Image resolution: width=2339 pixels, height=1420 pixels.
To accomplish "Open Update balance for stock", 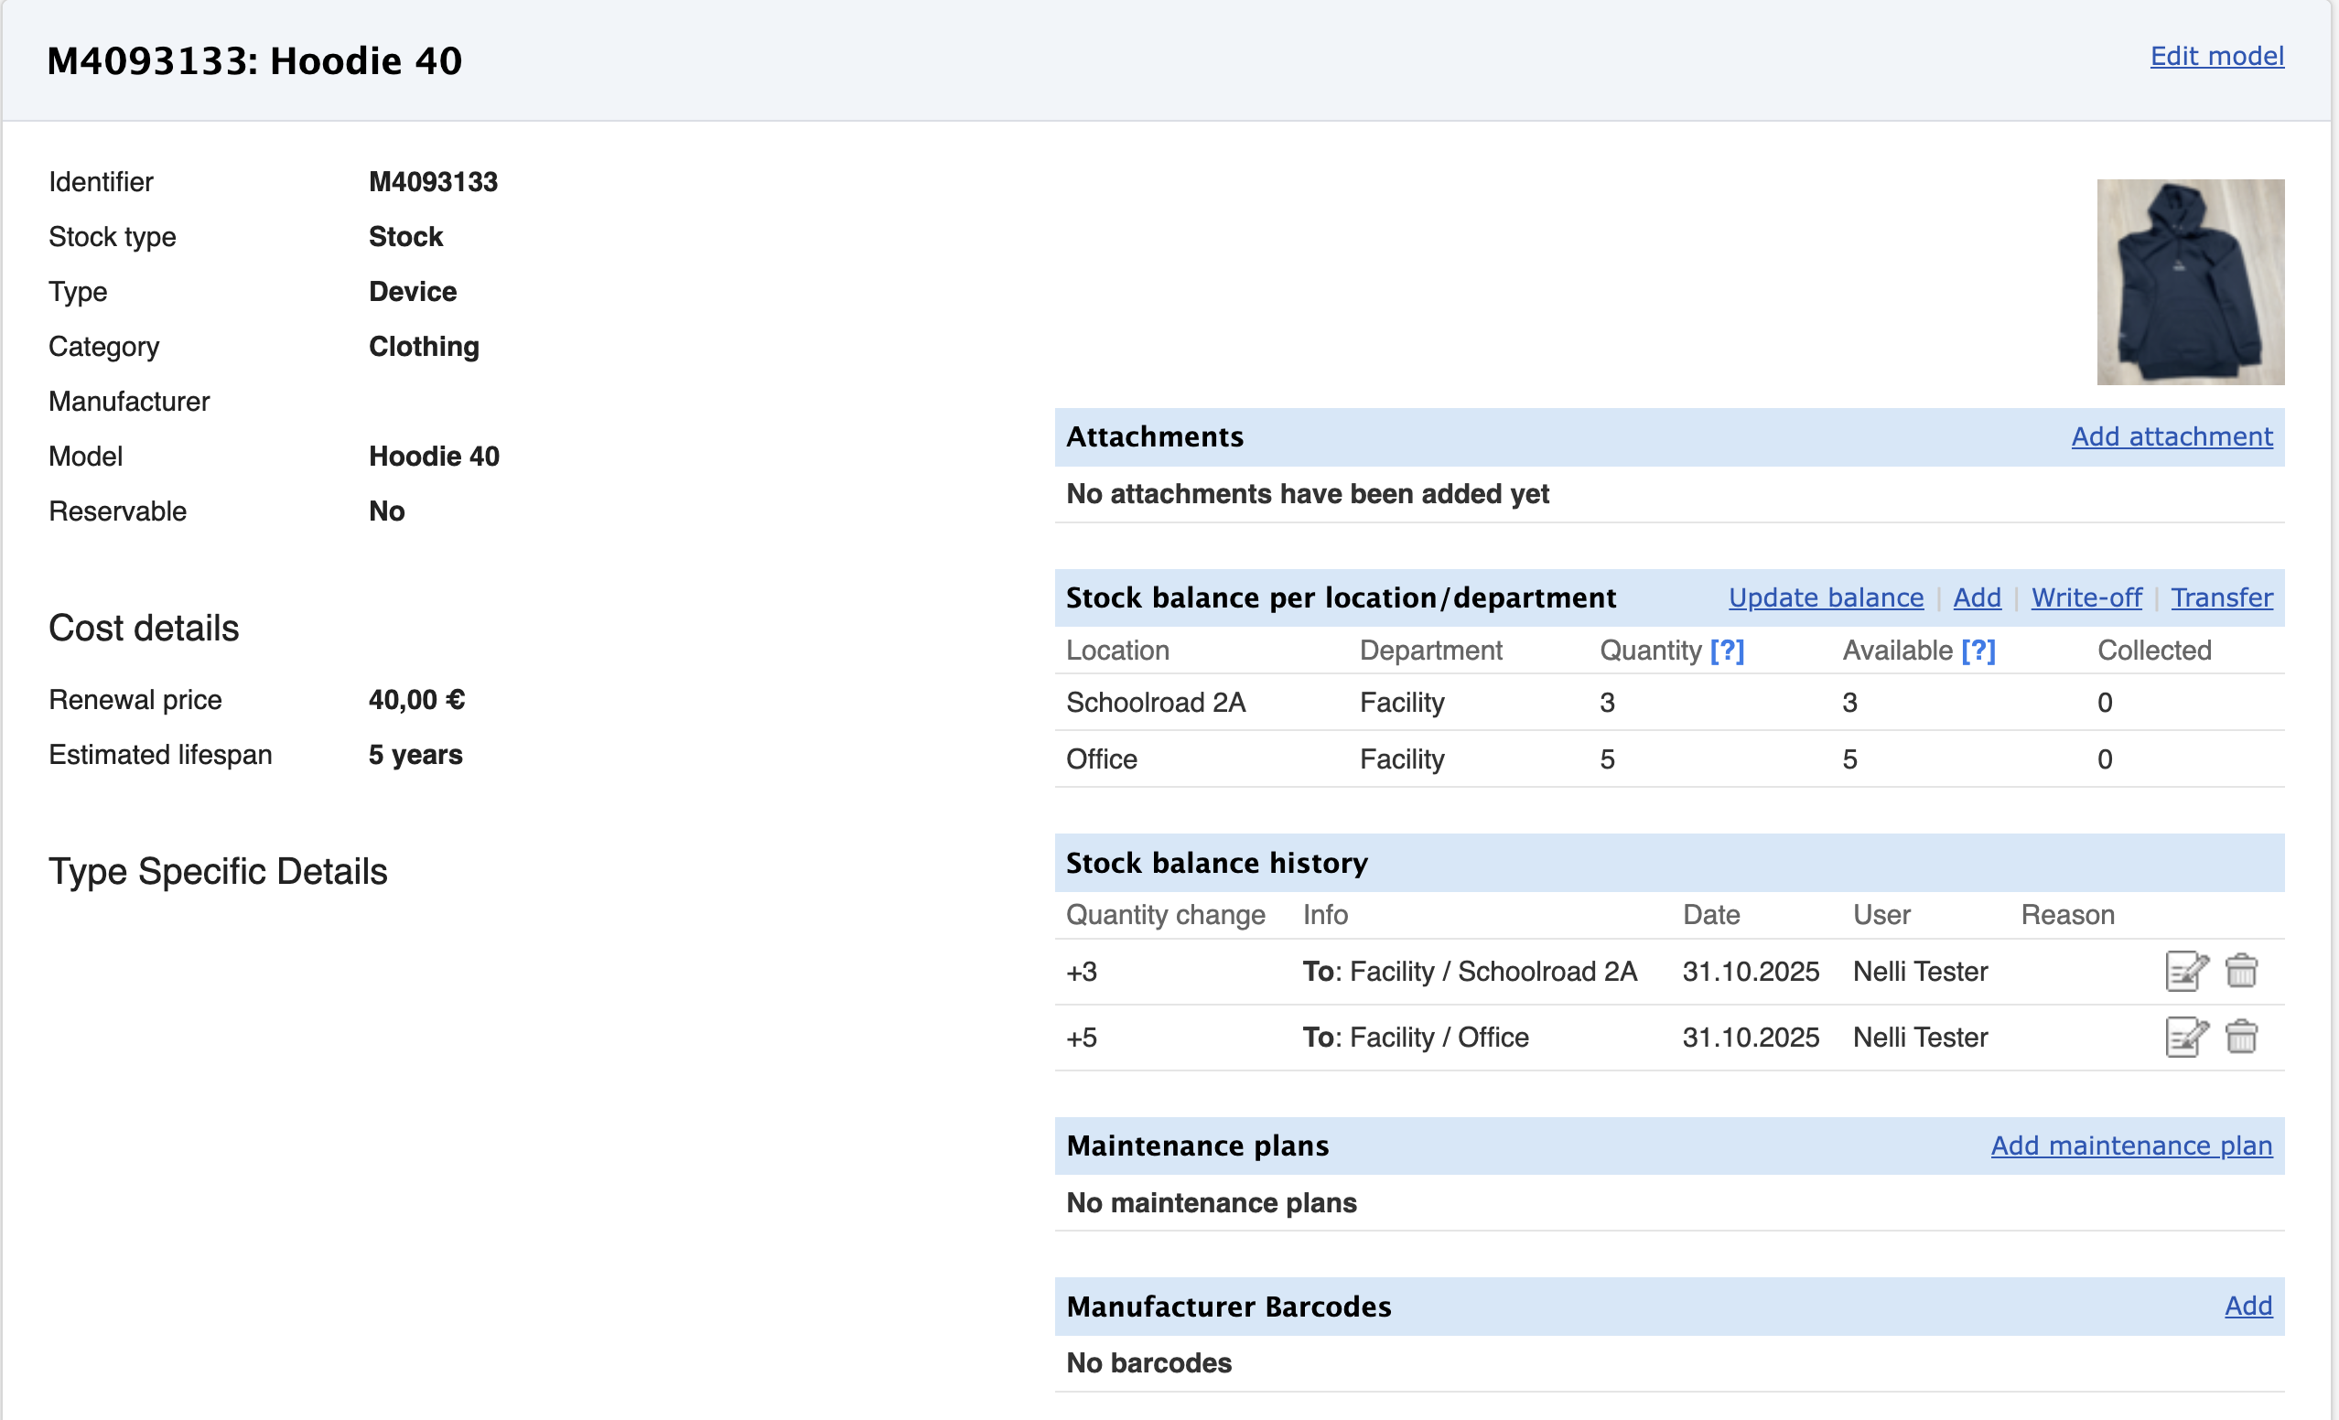I will tap(1826, 598).
